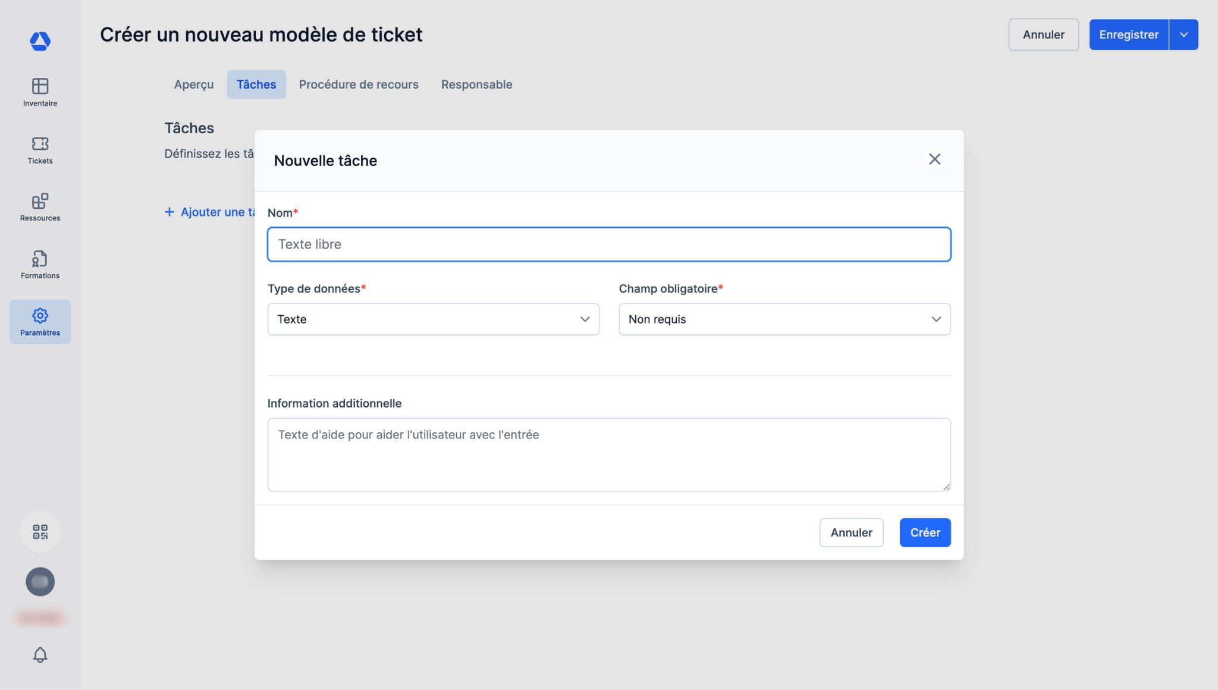Open the Inventaire section in sidebar

(x=40, y=92)
